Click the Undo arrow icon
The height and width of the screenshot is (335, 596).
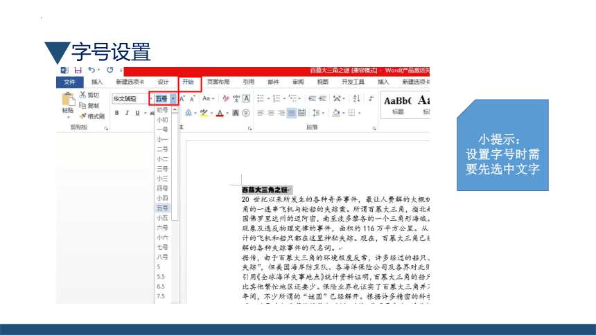click(x=91, y=70)
